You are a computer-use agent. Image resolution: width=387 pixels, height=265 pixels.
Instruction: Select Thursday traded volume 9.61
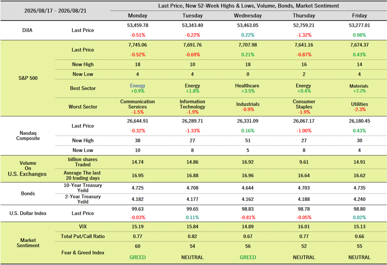tap(303, 162)
